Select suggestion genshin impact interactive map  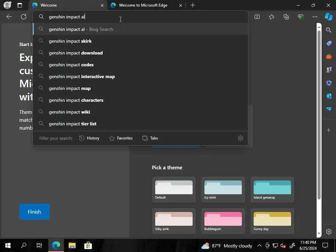pos(140,76)
